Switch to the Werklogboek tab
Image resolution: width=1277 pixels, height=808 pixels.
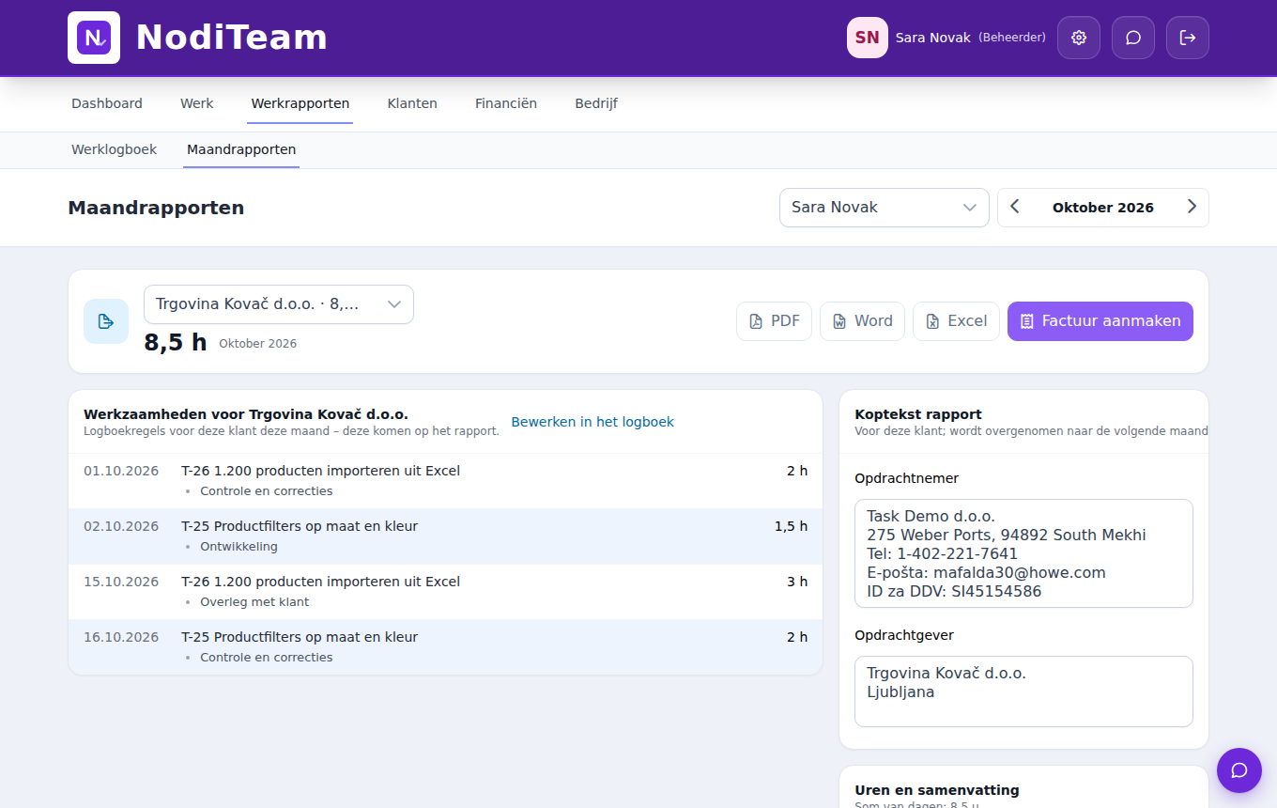pos(115,149)
